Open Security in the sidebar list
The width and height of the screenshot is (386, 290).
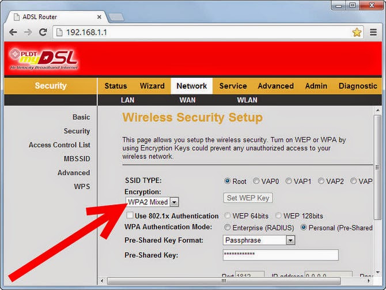pyautogui.click(x=77, y=131)
